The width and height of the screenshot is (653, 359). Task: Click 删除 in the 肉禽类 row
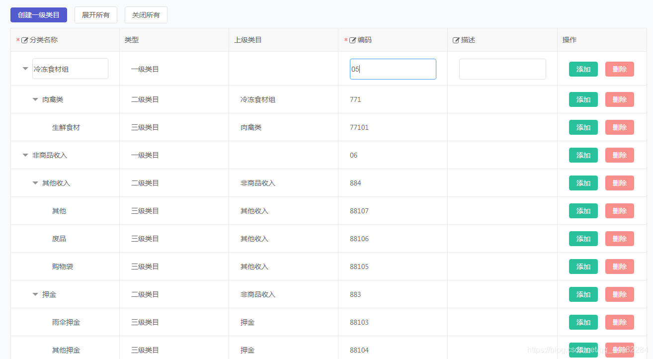pyautogui.click(x=620, y=99)
